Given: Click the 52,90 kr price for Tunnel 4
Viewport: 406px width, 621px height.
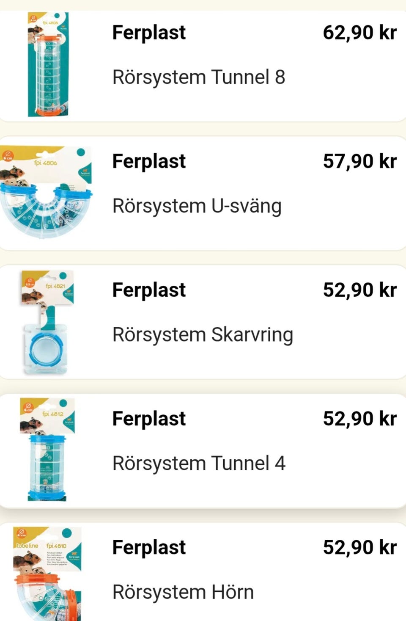Looking at the screenshot, I should (359, 419).
